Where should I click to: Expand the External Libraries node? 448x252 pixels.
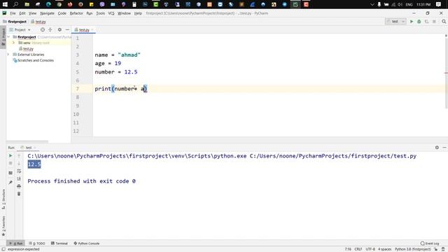(8, 55)
